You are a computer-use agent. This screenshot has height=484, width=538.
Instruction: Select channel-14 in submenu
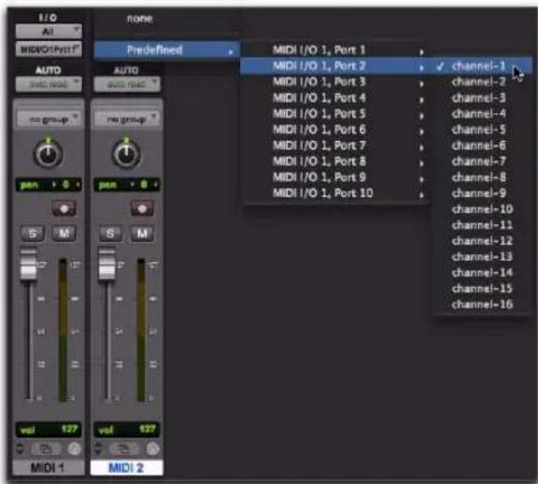click(x=481, y=273)
